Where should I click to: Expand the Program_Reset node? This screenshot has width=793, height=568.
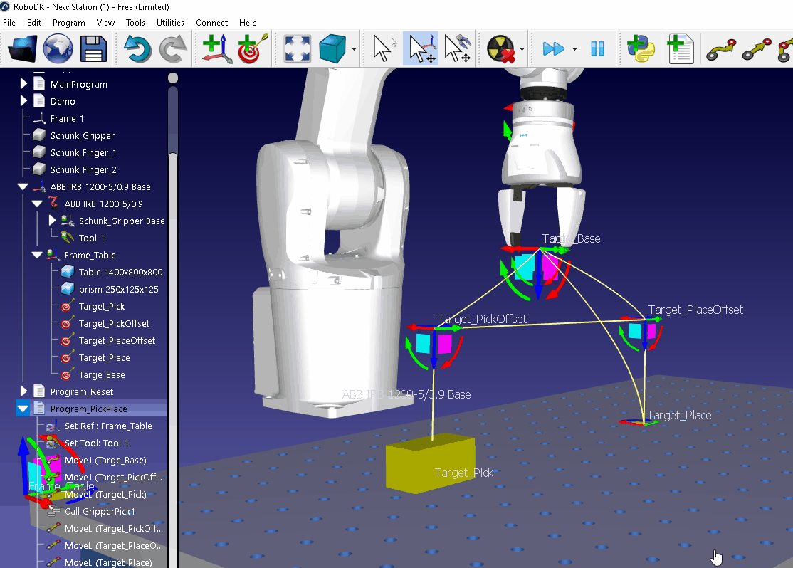23,391
